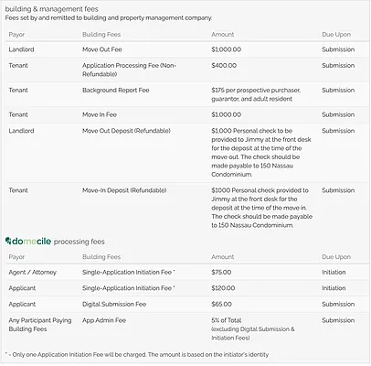The height and width of the screenshot is (366, 371).
Task: Click the Amount header in building fees table
Action: click(x=222, y=35)
